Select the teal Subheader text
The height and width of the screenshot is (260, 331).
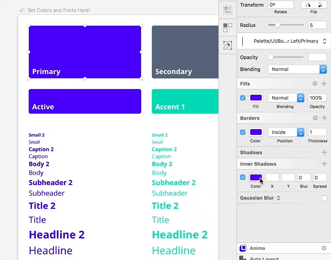point(169,193)
